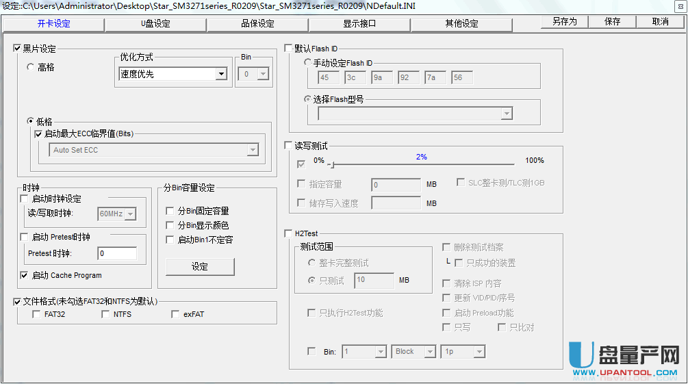Tick the exFAT checkbox
Image resolution: width=688 pixels, height=384 pixels.
pos(175,315)
